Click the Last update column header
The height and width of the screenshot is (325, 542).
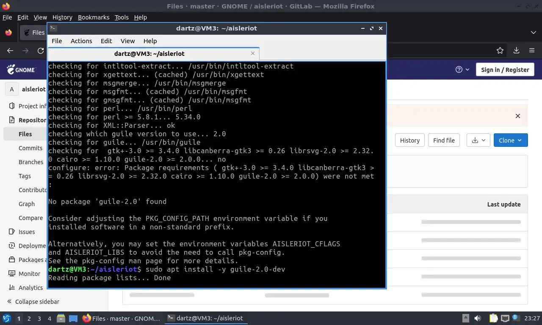[503, 204]
